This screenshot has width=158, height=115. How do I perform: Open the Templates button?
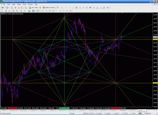click(37, 11)
